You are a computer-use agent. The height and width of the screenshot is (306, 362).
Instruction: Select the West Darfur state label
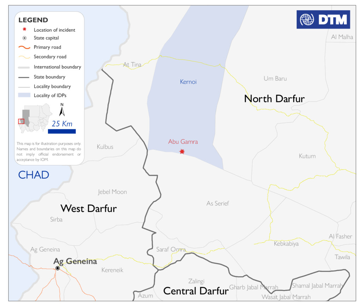click(88, 208)
